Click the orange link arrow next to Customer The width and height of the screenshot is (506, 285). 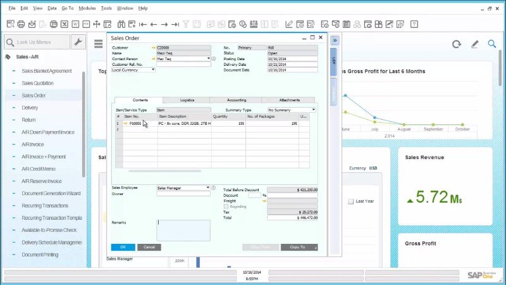click(x=152, y=47)
